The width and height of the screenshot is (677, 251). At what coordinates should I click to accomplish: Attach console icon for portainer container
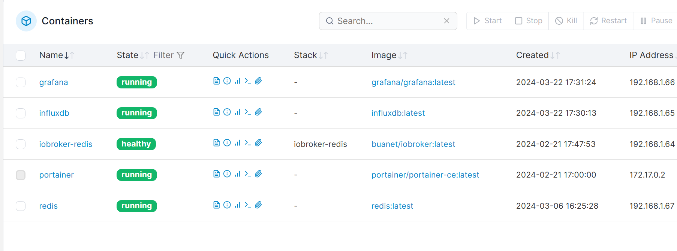click(x=258, y=174)
